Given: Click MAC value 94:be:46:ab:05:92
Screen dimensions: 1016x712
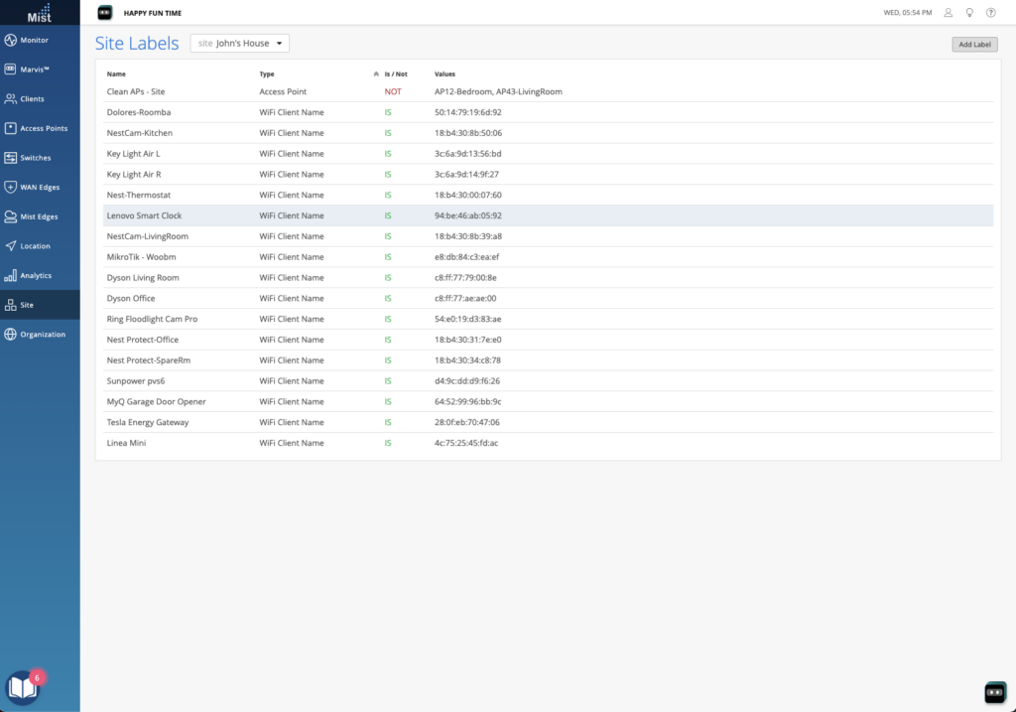Looking at the screenshot, I should coord(468,215).
